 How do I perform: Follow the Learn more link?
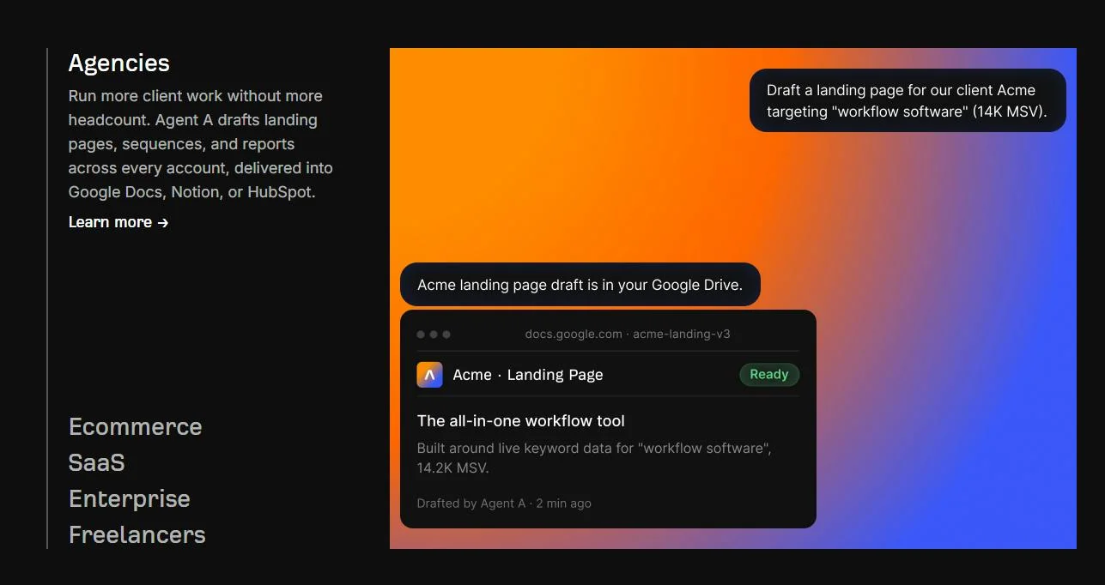coord(118,222)
